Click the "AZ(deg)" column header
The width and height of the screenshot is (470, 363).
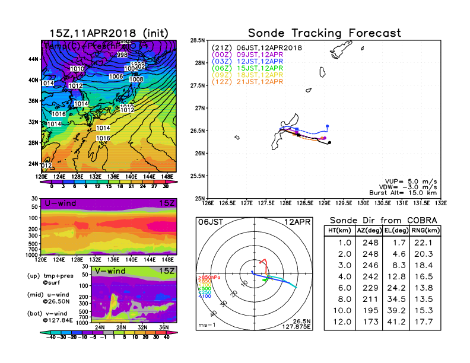click(369, 230)
